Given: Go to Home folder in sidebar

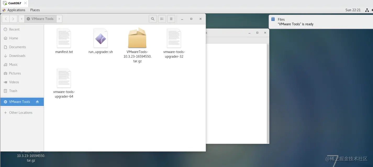Looking at the screenshot, I should pos(22,38).
